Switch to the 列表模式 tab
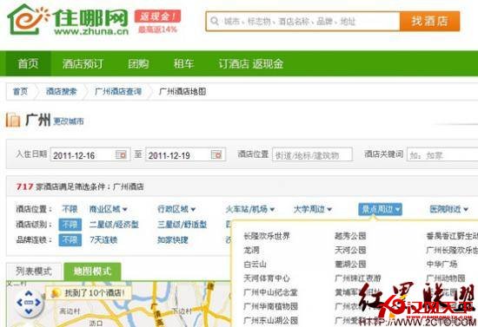The width and height of the screenshot is (478, 327). 34,271
